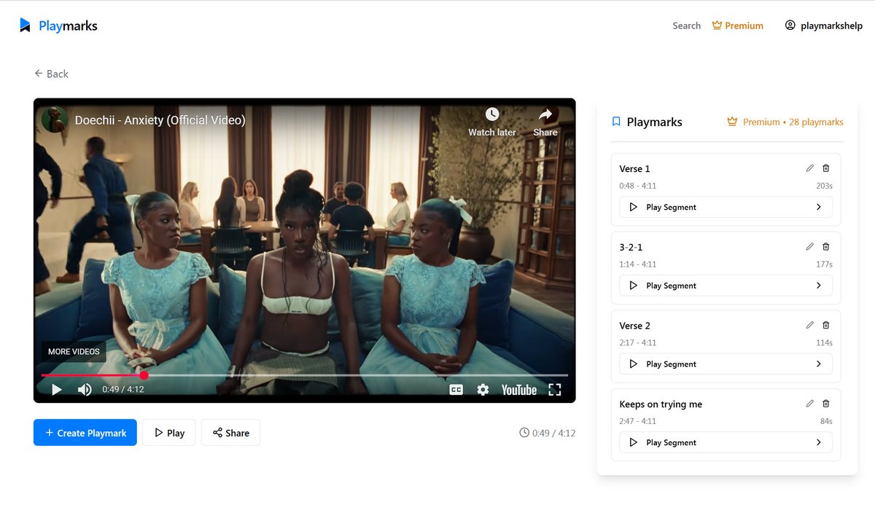Play the video with player play icon

tap(57, 390)
